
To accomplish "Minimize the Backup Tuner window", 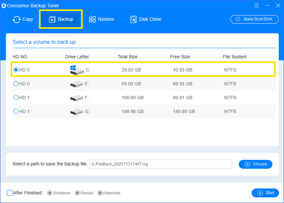I will point(267,6).
